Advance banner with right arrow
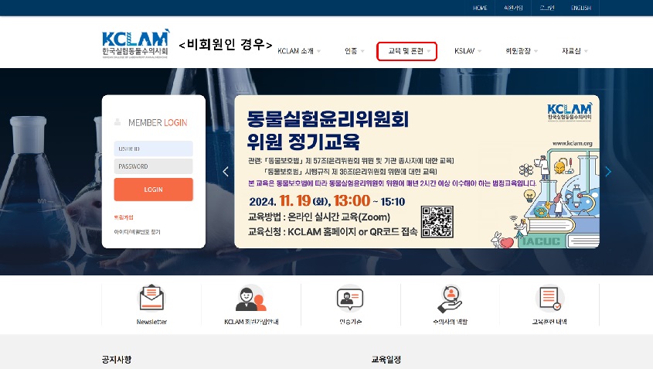The height and width of the screenshot is (369, 653). pos(608,172)
